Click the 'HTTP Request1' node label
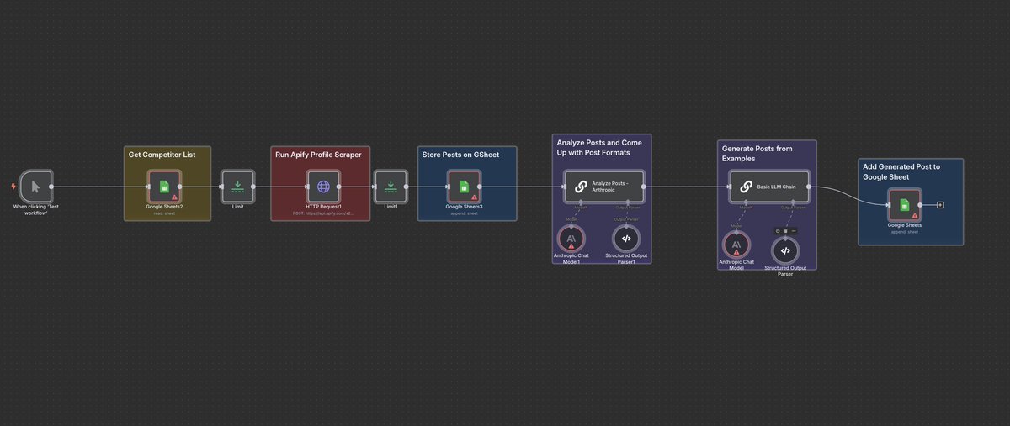The width and height of the screenshot is (1010, 426). click(x=324, y=207)
